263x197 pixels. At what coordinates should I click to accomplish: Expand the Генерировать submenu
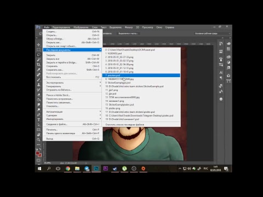(72, 86)
